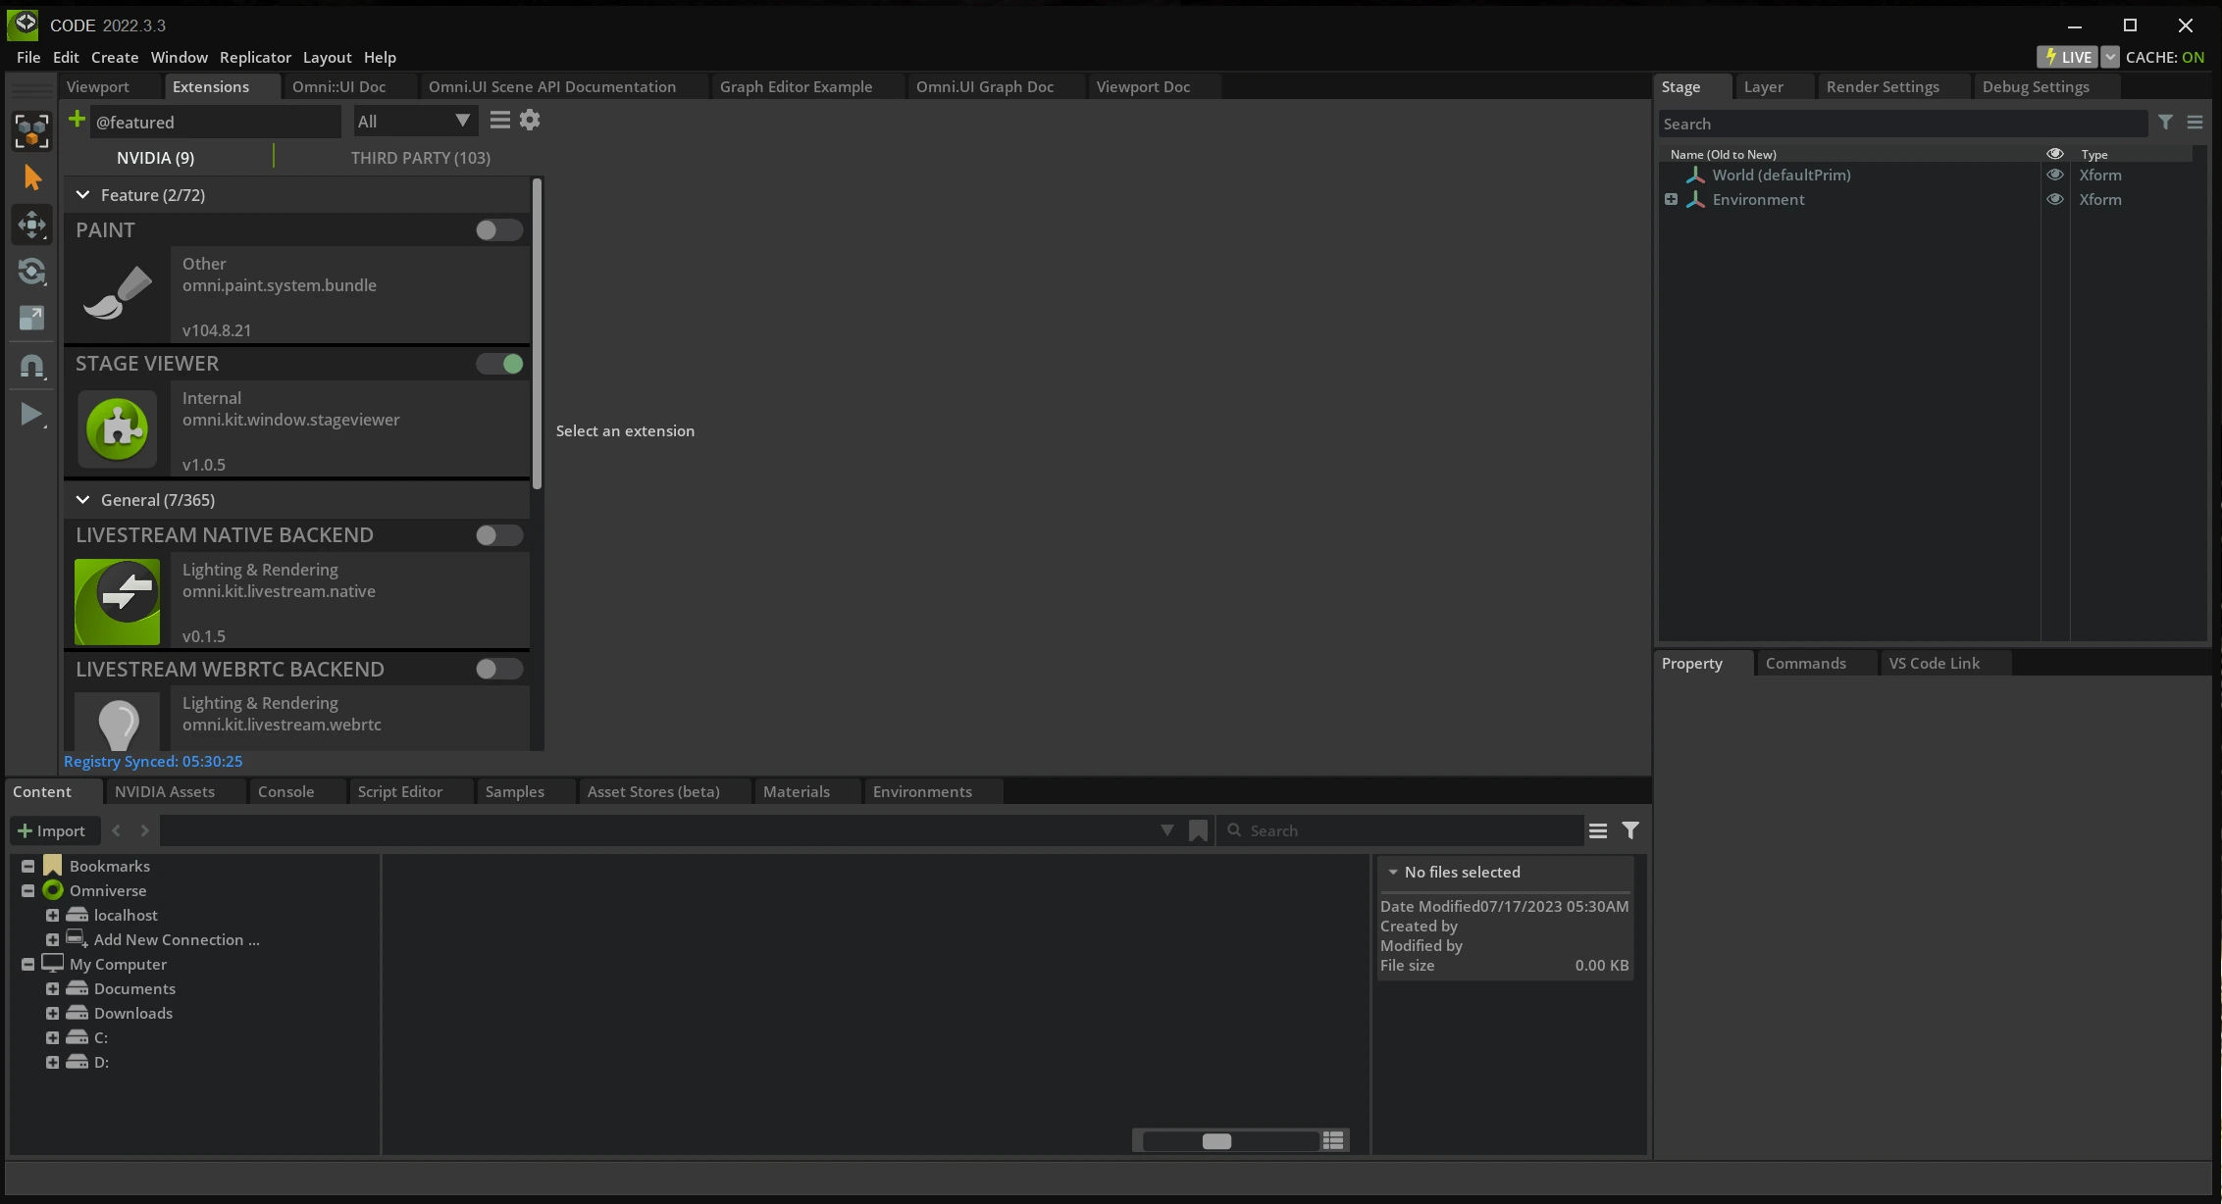Expand the localhost tree node

click(52, 915)
